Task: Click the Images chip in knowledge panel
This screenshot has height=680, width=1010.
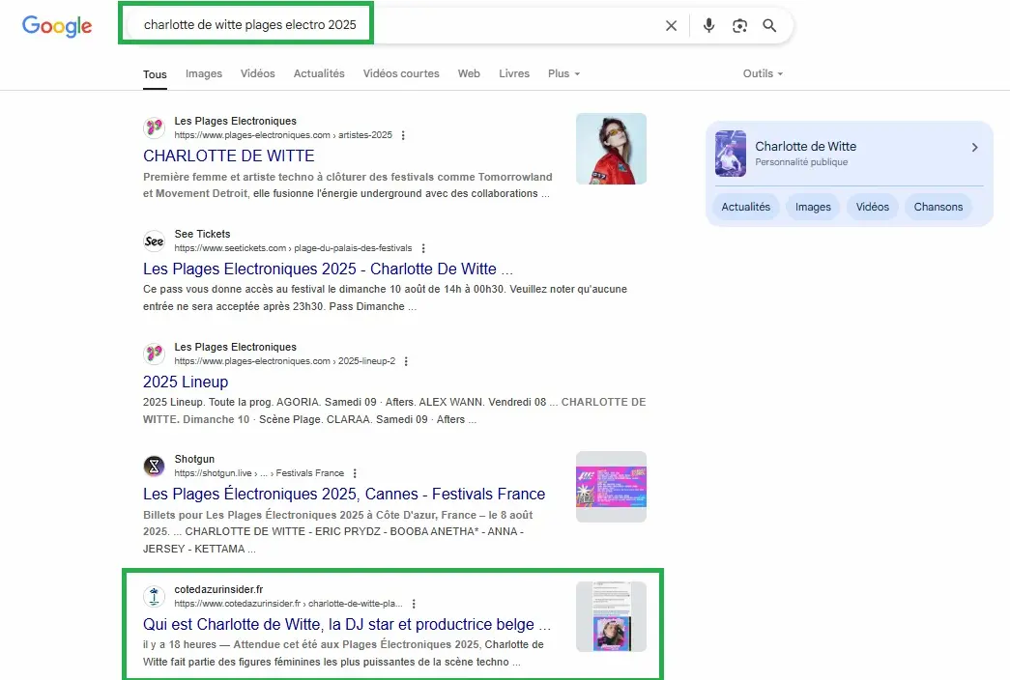Action: pyautogui.click(x=813, y=207)
